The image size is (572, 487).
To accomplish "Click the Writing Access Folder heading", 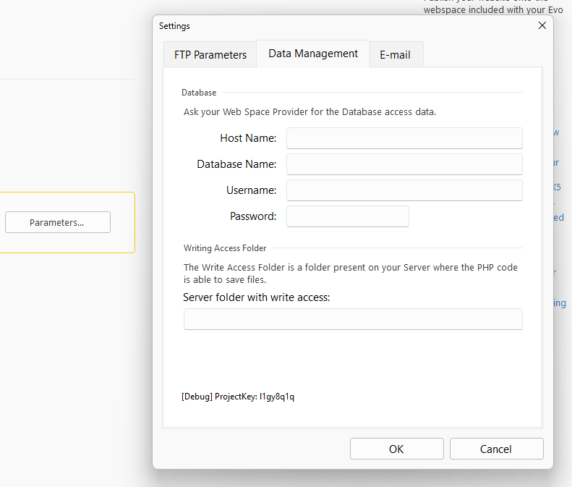I will pyautogui.click(x=225, y=248).
